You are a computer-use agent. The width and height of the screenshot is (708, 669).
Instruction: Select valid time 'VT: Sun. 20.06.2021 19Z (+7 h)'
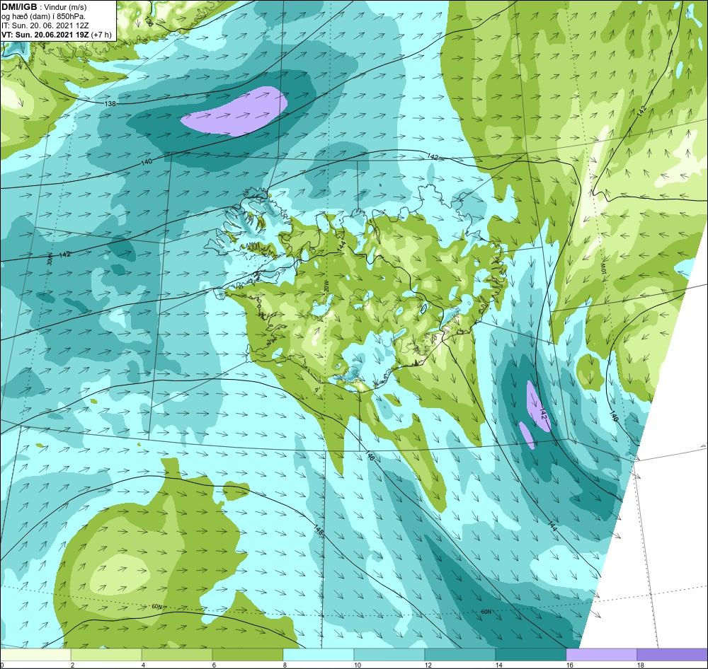point(57,35)
